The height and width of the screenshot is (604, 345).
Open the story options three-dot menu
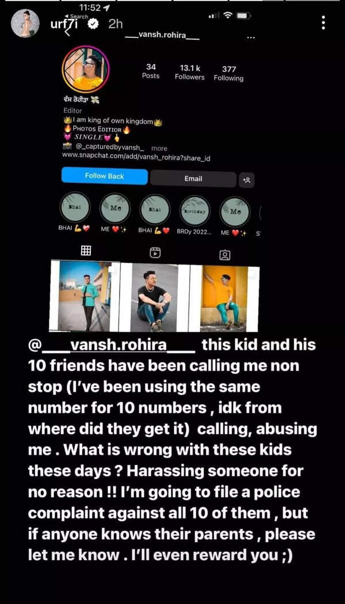coord(323,23)
